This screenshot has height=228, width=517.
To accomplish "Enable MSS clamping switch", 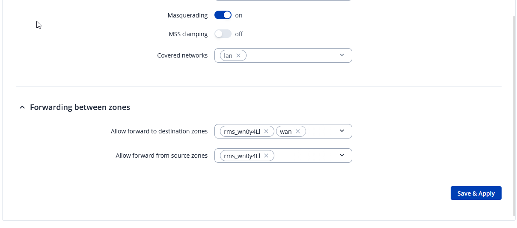I will [x=223, y=34].
